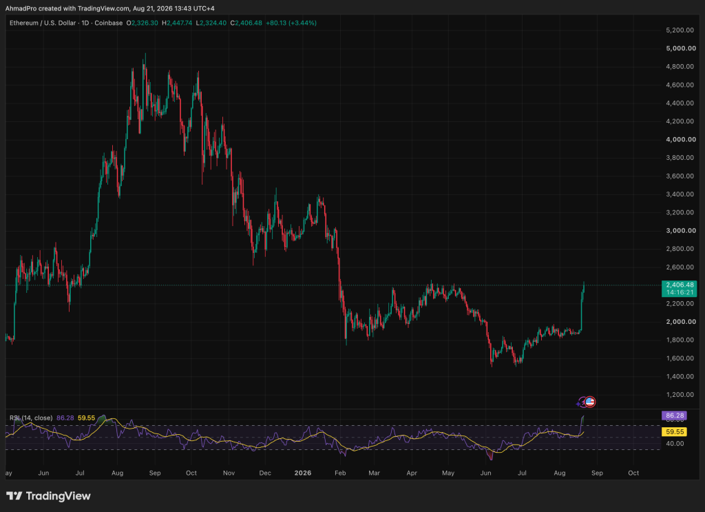
Task: Click the Dec label on the time axis
Action: click(265, 473)
